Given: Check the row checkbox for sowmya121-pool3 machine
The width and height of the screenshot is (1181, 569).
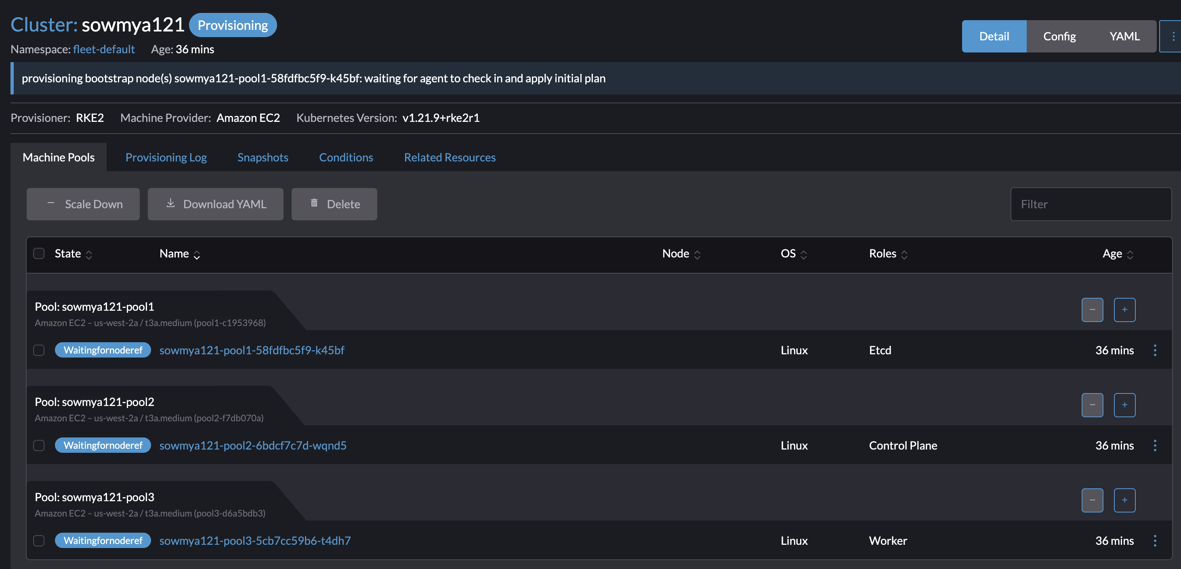Looking at the screenshot, I should (38, 541).
